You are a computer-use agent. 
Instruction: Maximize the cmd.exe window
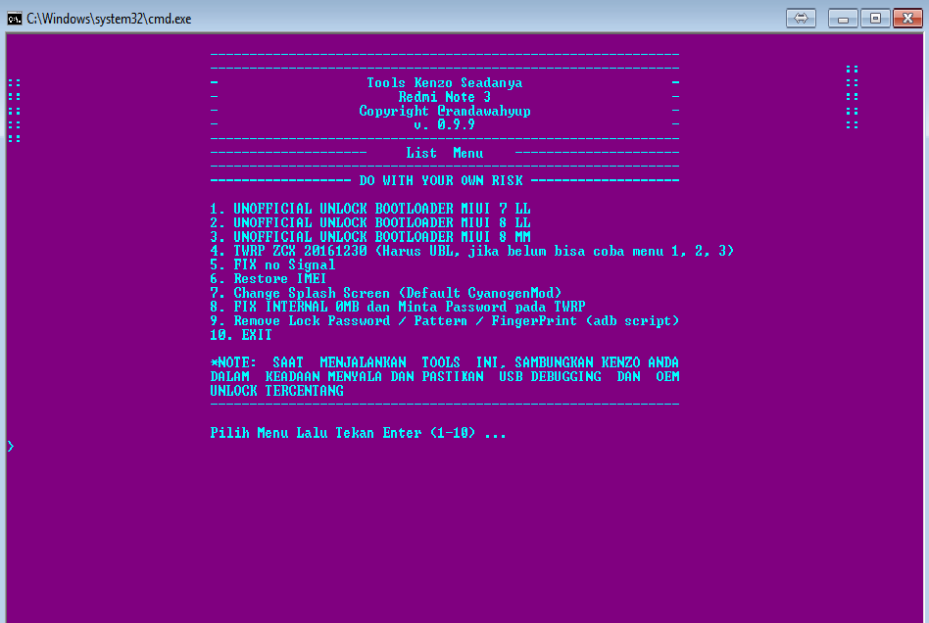(x=874, y=19)
